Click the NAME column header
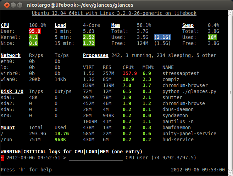Image resolution: width=233 pixels, height=176 pixels. 168,67
